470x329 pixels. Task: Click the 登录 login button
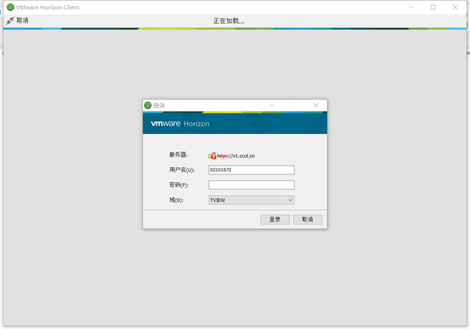point(275,220)
